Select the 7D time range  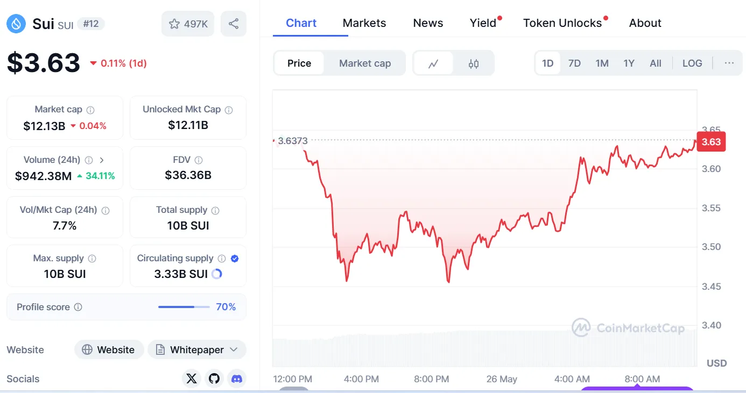[574, 63]
